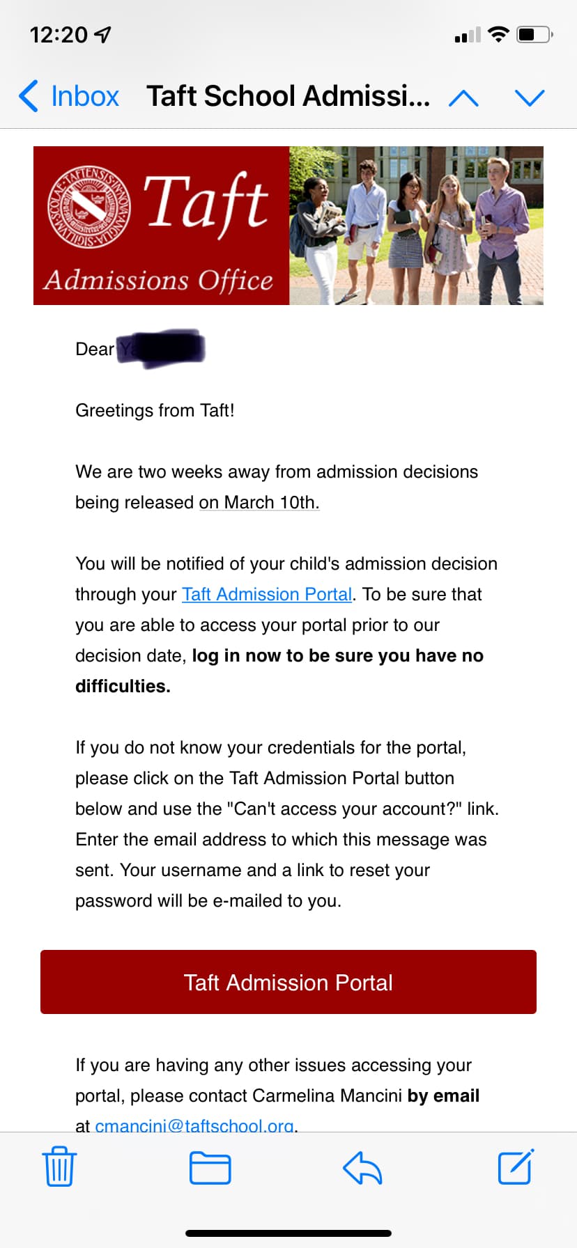Click the cmancini@taftschool.org email link
Image resolution: width=577 pixels, height=1248 pixels.
pyautogui.click(x=194, y=1124)
